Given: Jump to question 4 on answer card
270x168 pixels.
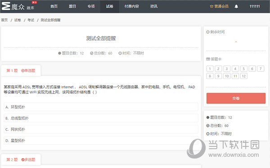Looking at the screenshot, I should click(235, 69).
